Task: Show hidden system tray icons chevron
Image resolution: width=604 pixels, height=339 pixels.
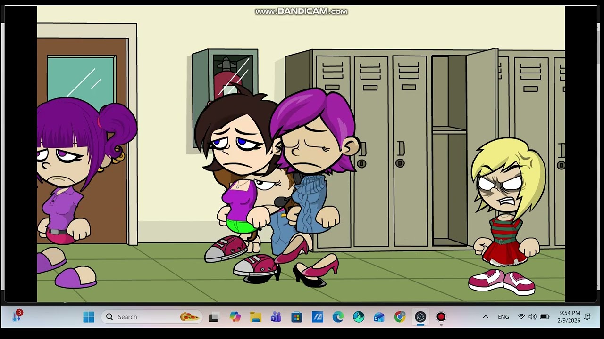Action: click(486, 317)
